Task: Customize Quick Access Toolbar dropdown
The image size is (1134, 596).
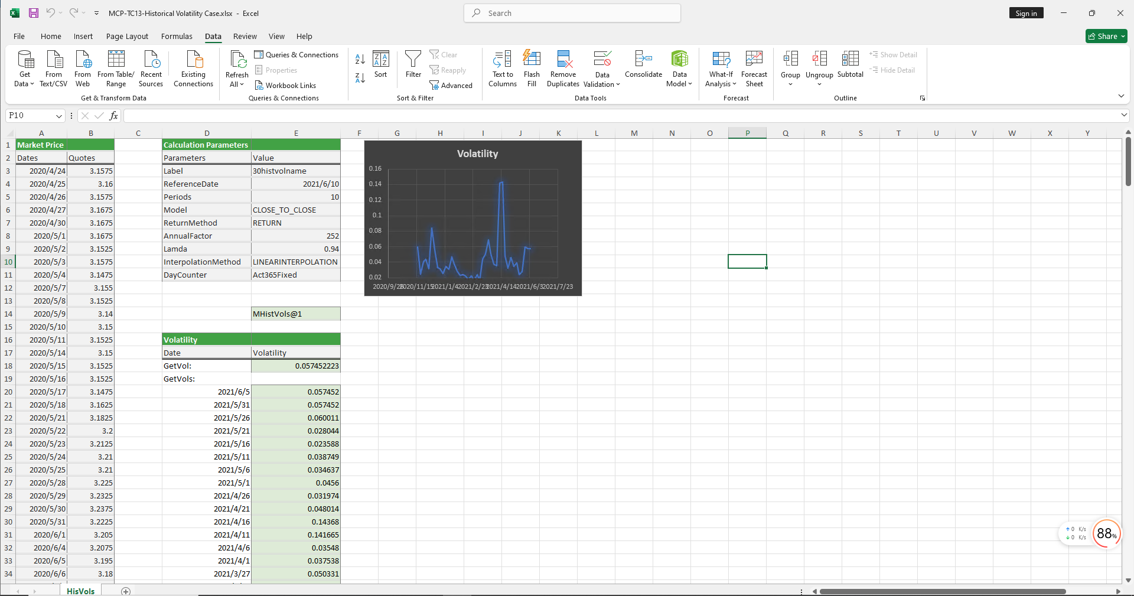Action: (96, 13)
